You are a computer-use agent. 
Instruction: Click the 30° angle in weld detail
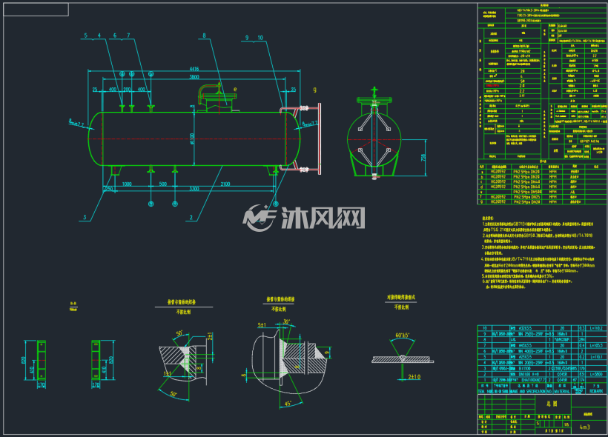coord(286,321)
